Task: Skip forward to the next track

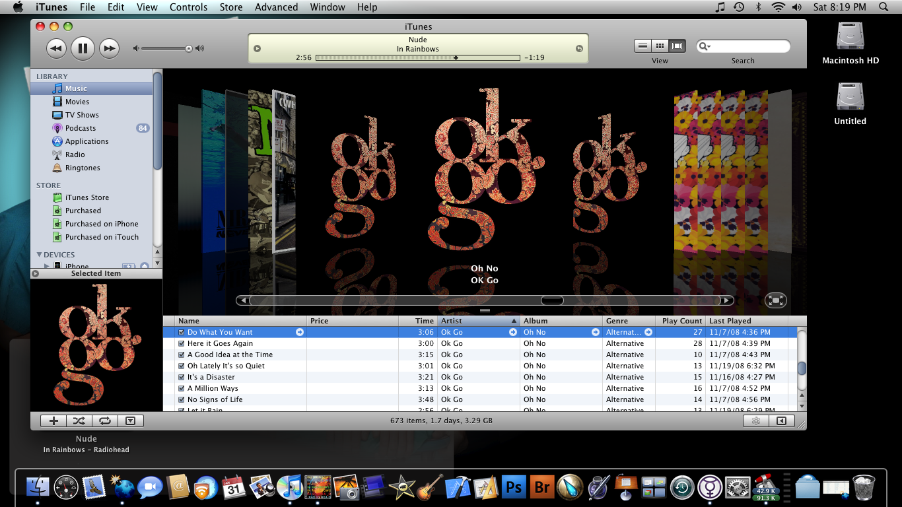Action: point(109,48)
